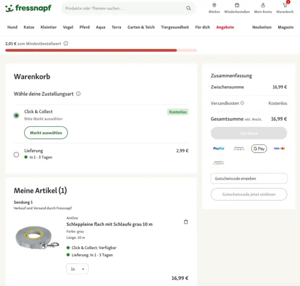Go to Neuheiten page
300x286 pixels.
262,27
